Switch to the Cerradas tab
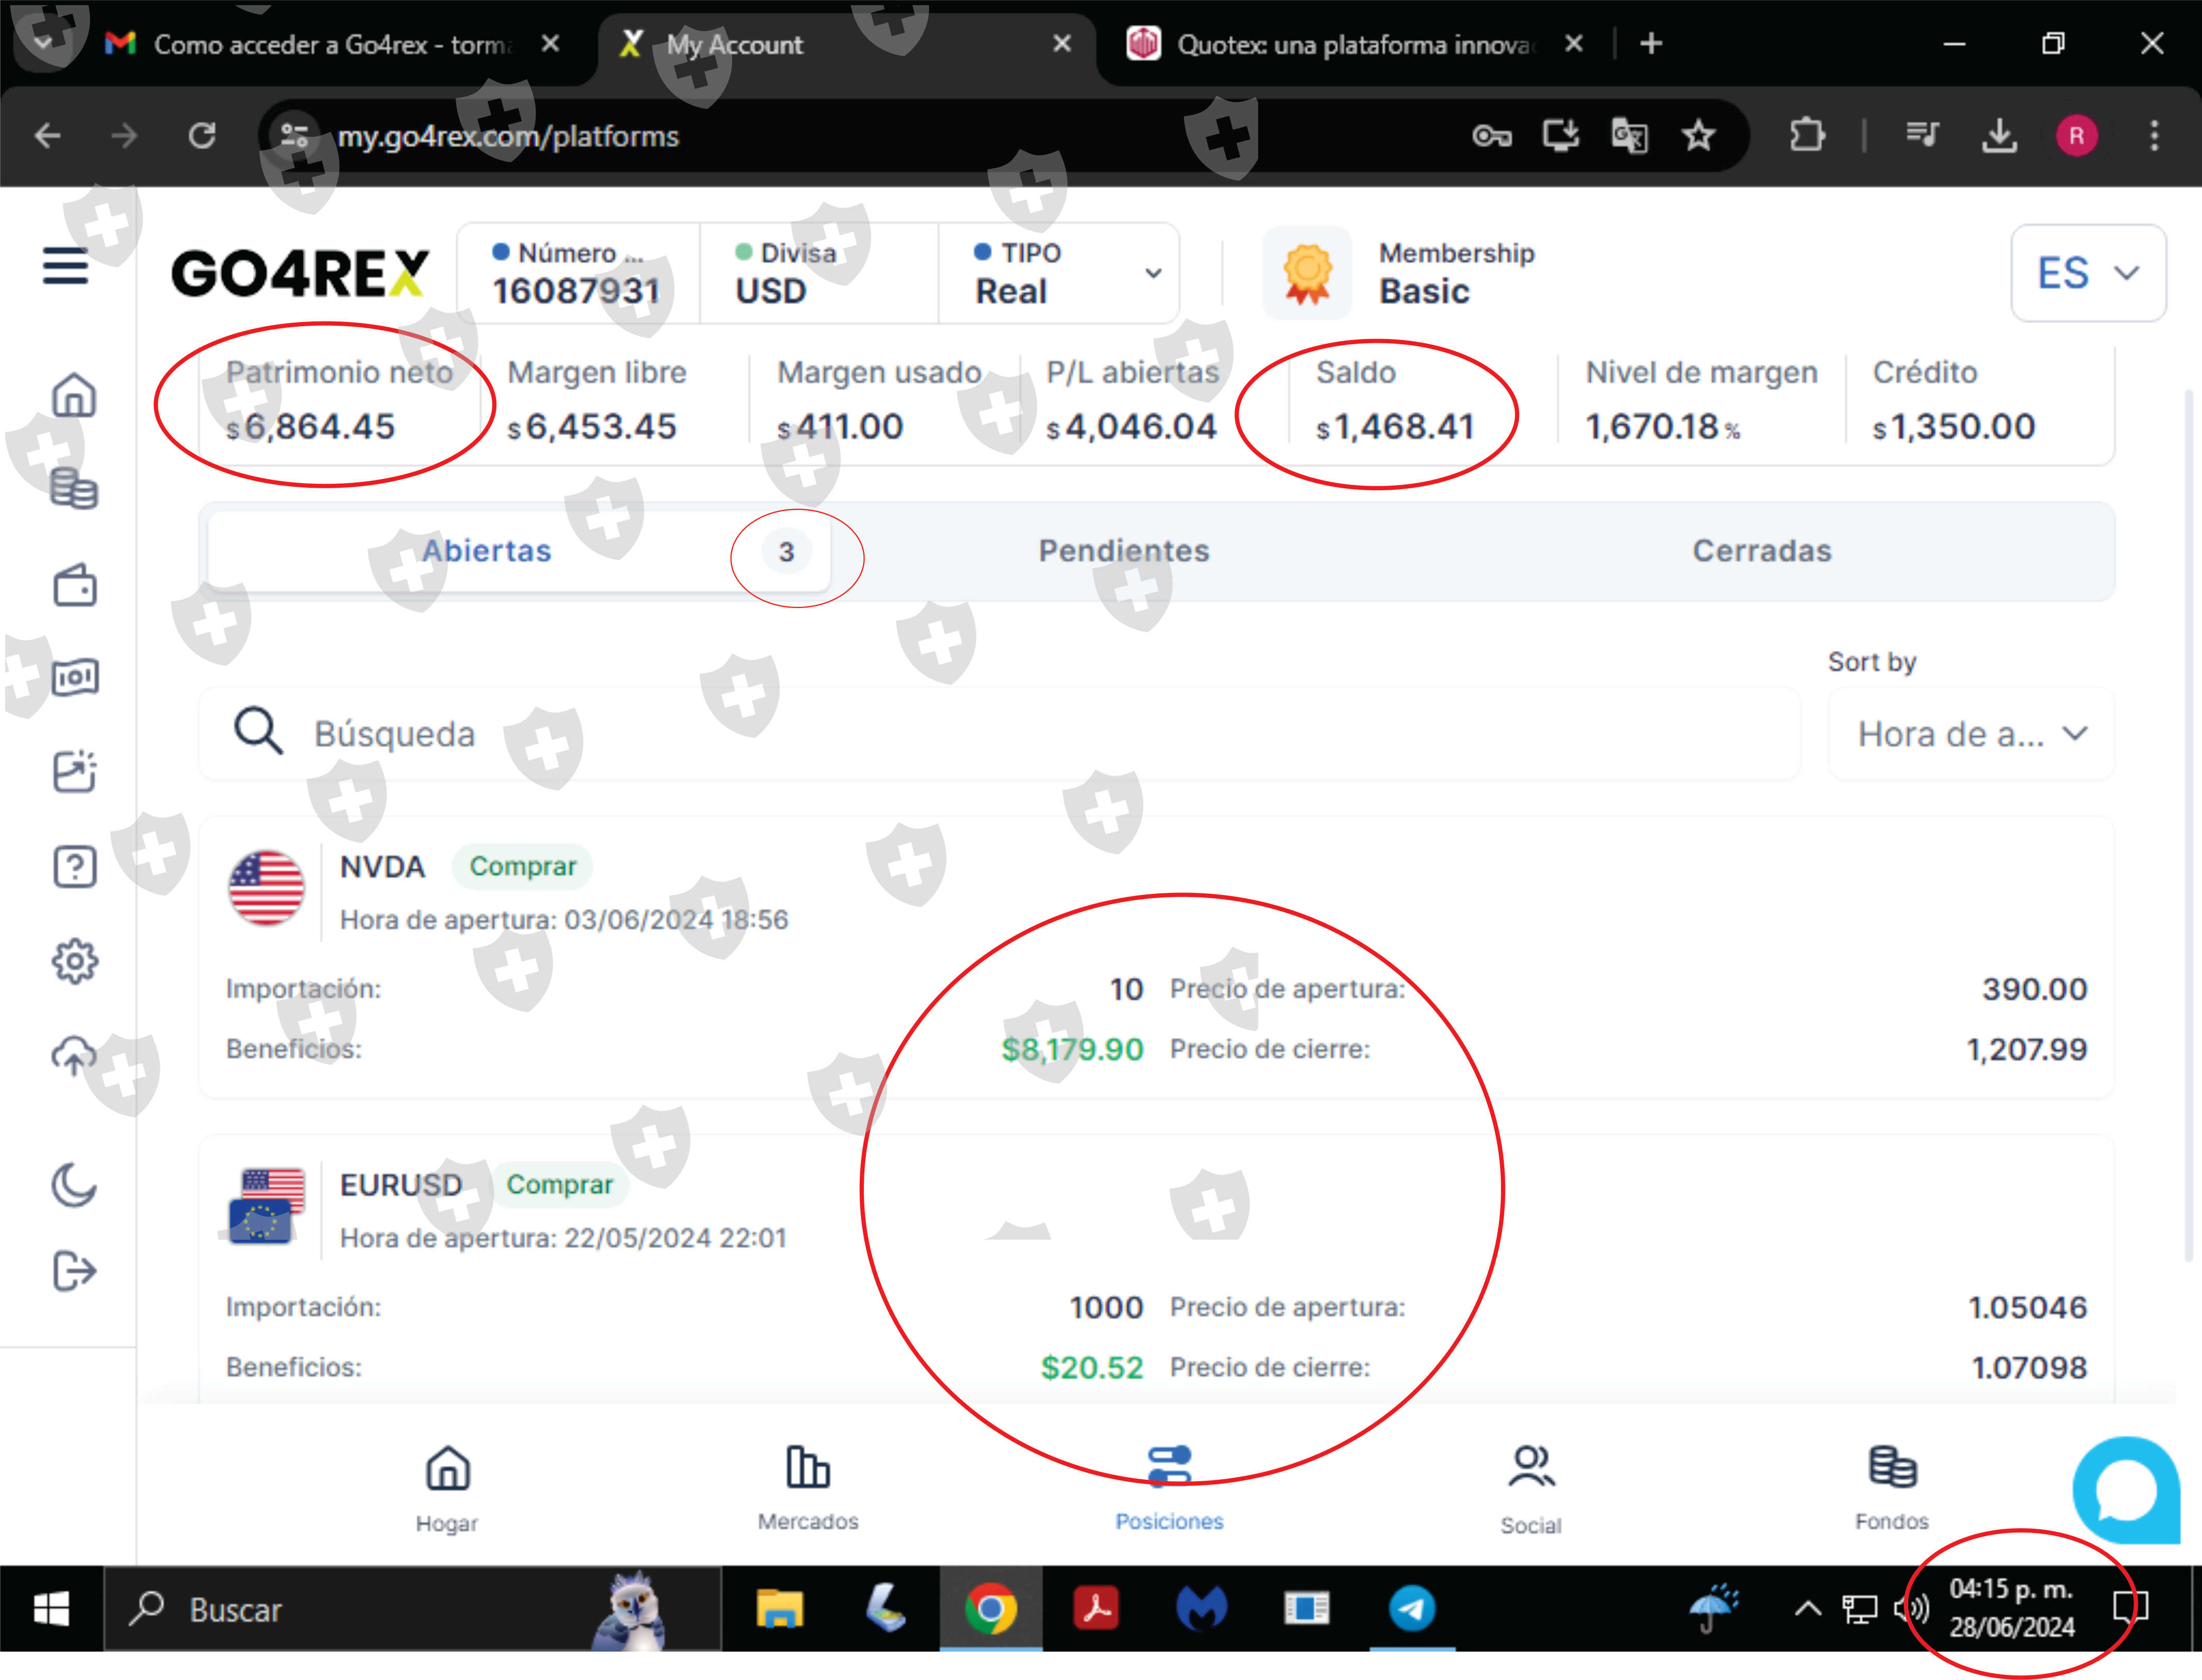Viewport: 2202px width, 1680px height. click(1761, 551)
